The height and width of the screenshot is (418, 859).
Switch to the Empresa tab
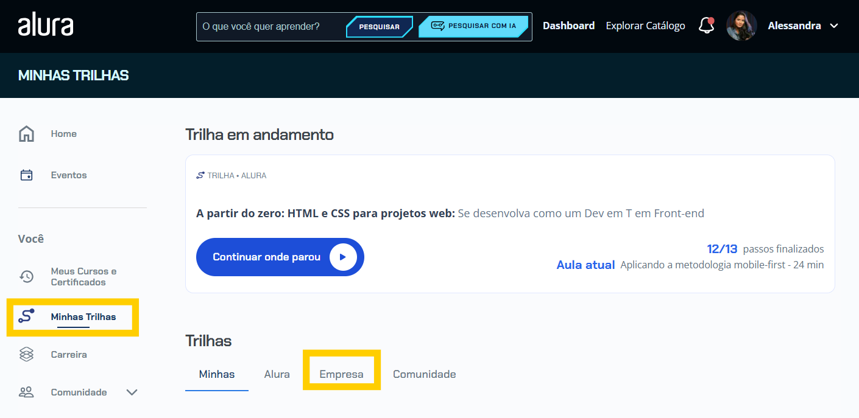point(341,374)
